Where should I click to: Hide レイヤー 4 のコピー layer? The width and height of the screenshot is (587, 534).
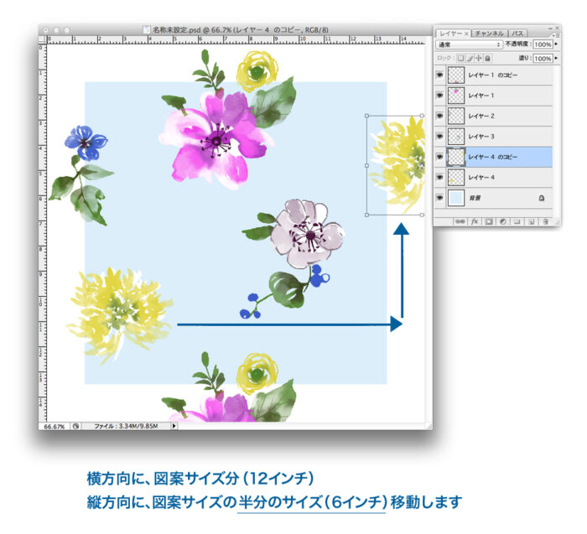coord(440,157)
